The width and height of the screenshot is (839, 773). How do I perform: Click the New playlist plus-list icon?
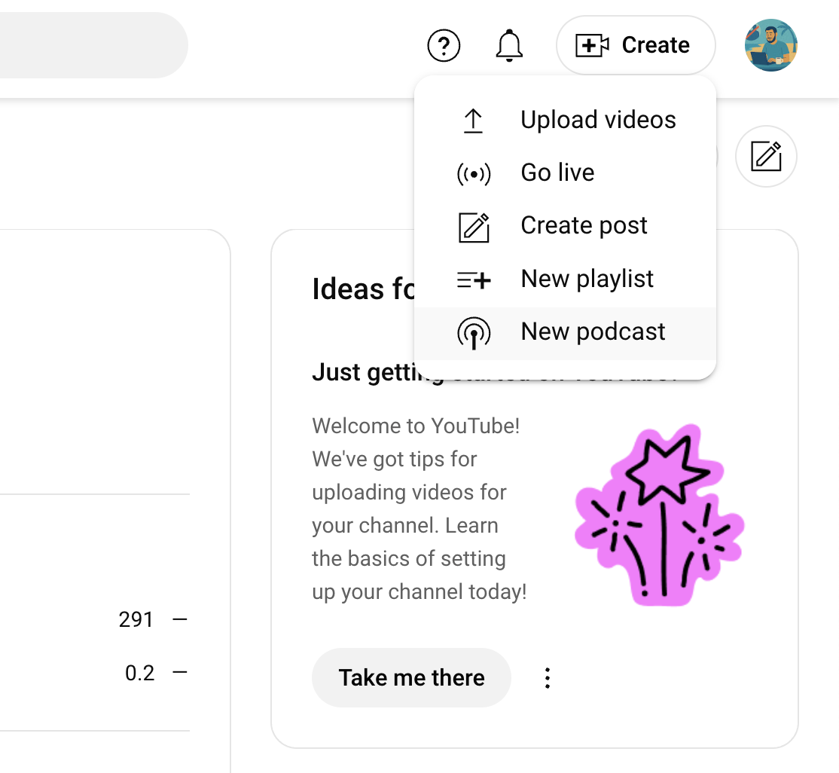474,280
